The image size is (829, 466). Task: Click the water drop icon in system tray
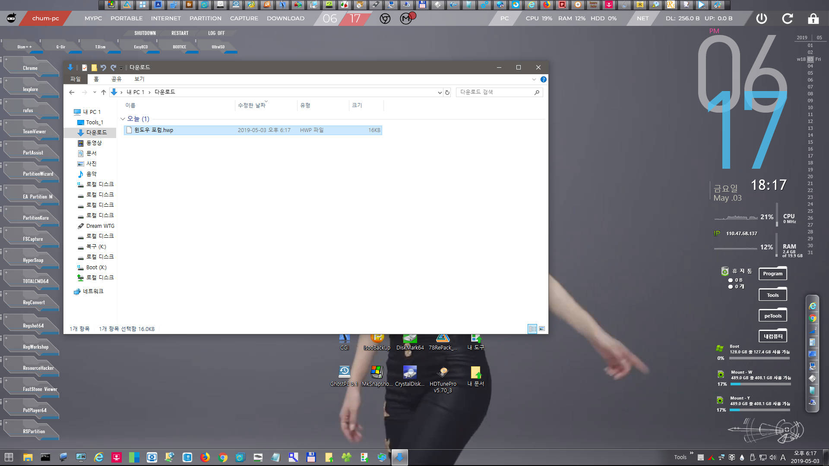coord(742,457)
